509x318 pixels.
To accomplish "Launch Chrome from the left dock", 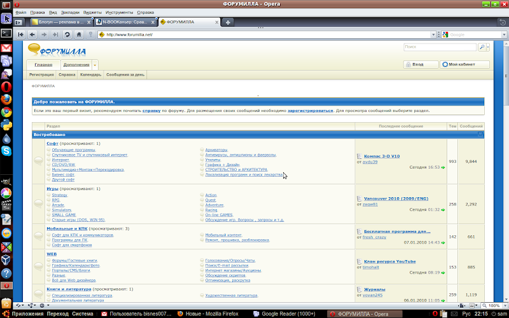I will click(6, 113).
